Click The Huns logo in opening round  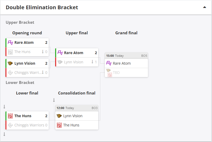10,52
